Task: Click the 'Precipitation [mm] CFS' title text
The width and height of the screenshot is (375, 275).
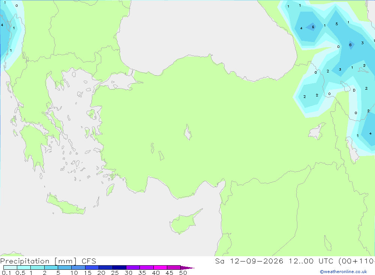Action: (x=48, y=261)
